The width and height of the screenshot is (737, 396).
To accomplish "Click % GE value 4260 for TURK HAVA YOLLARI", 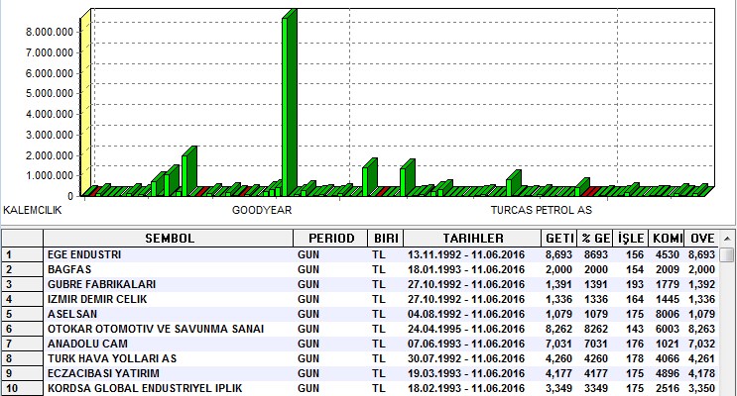I will [x=596, y=359].
